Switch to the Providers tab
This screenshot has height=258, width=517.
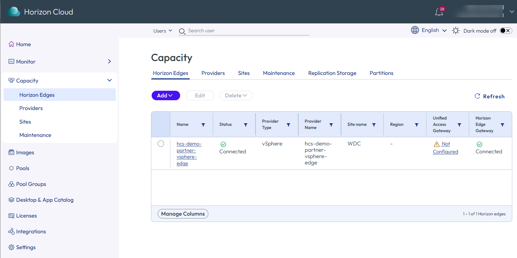213,73
